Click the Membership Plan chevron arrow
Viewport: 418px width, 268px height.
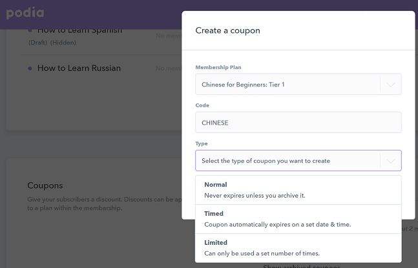tap(390, 85)
